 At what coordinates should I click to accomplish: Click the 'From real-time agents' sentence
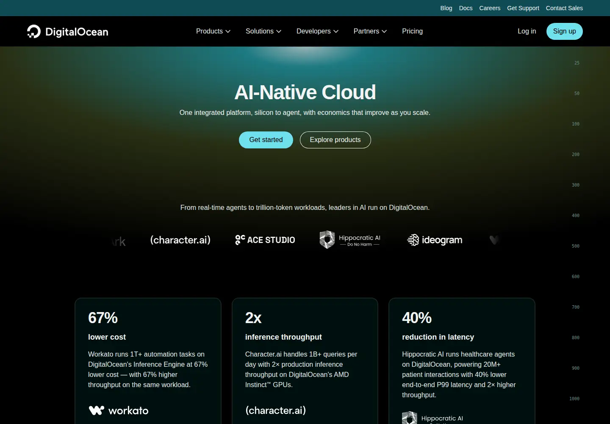pos(305,208)
